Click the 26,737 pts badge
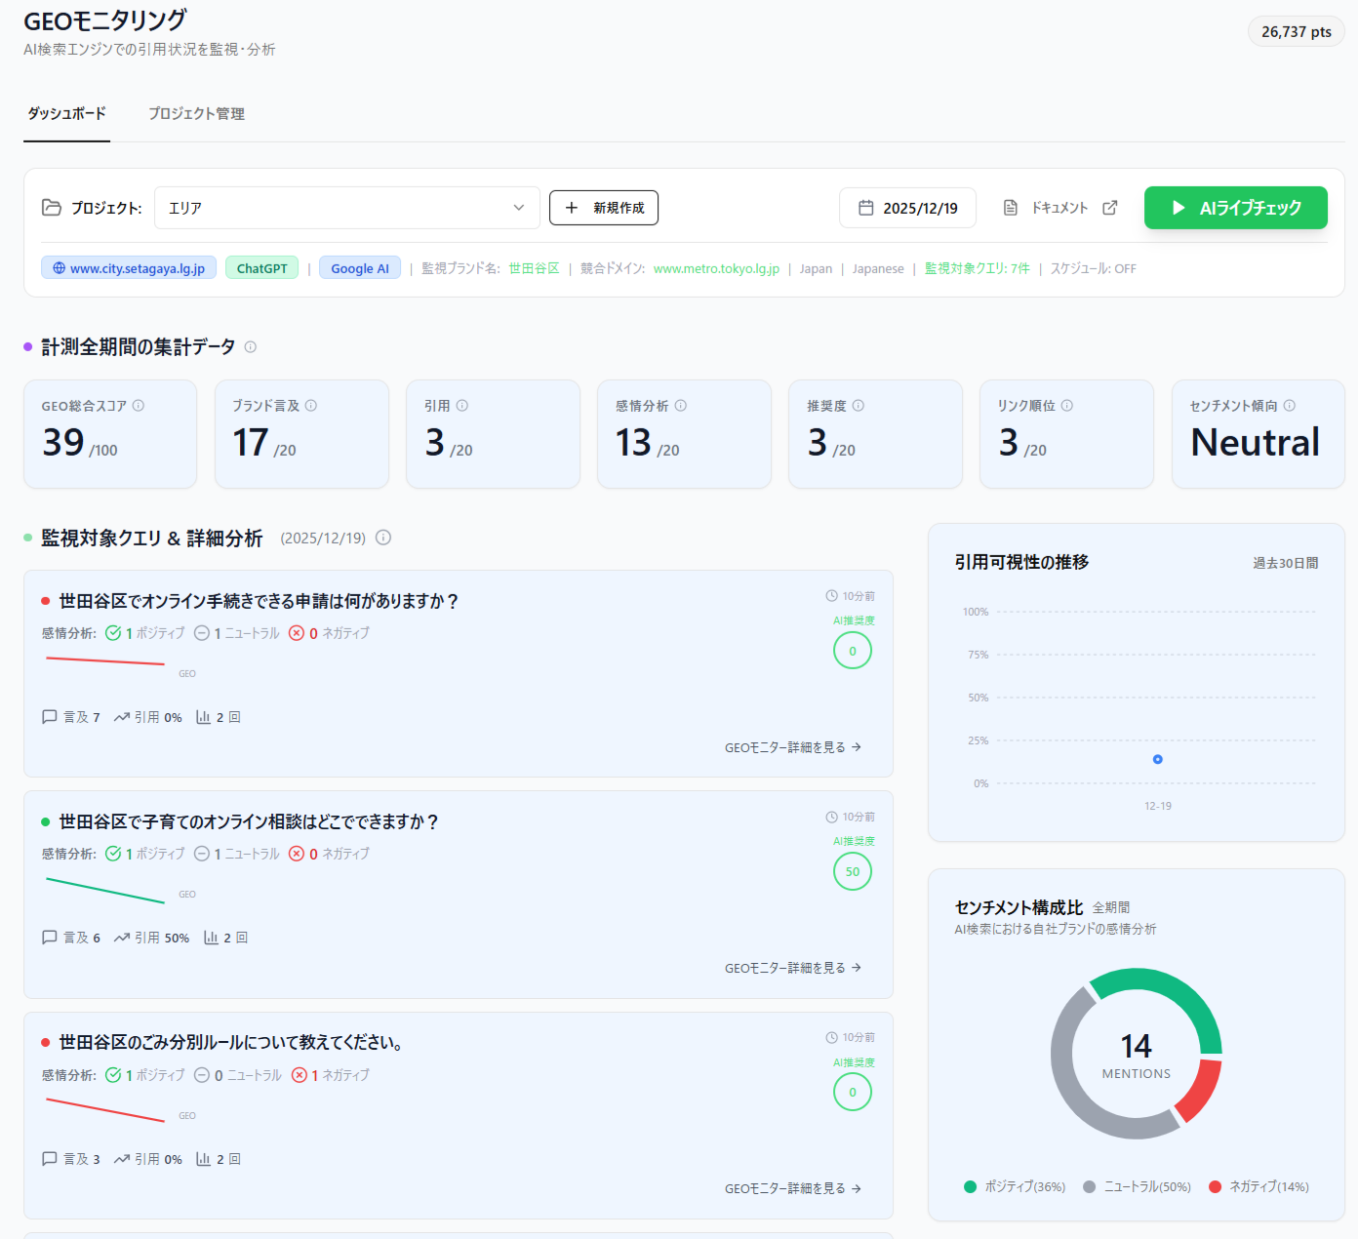1358x1239 pixels. pyautogui.click(x=1297, y=31)
